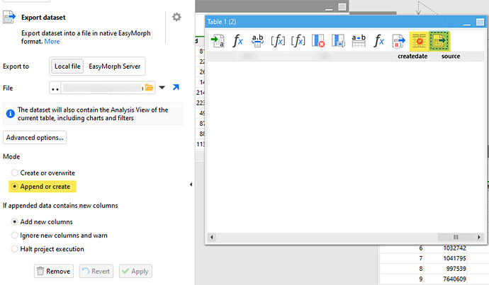Choose Ignore new columns and warn
This screenshot has height=285, width=489.
pos(15,235)
